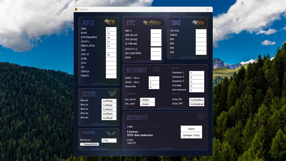The width and height of the screenshot is (286, 161).
Task: Select the MP5 hotkey field
Action: coord(201,40)
